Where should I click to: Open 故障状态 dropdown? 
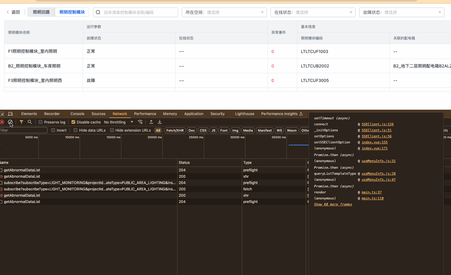(402, 12)
